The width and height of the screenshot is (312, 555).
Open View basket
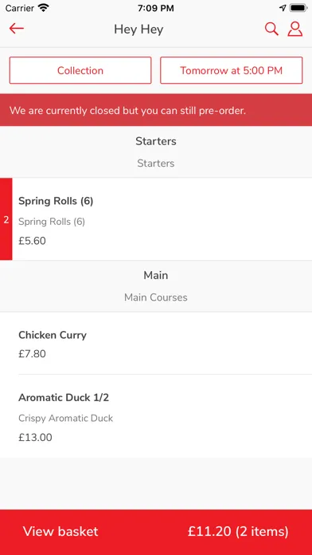click(x=60, y=531)
